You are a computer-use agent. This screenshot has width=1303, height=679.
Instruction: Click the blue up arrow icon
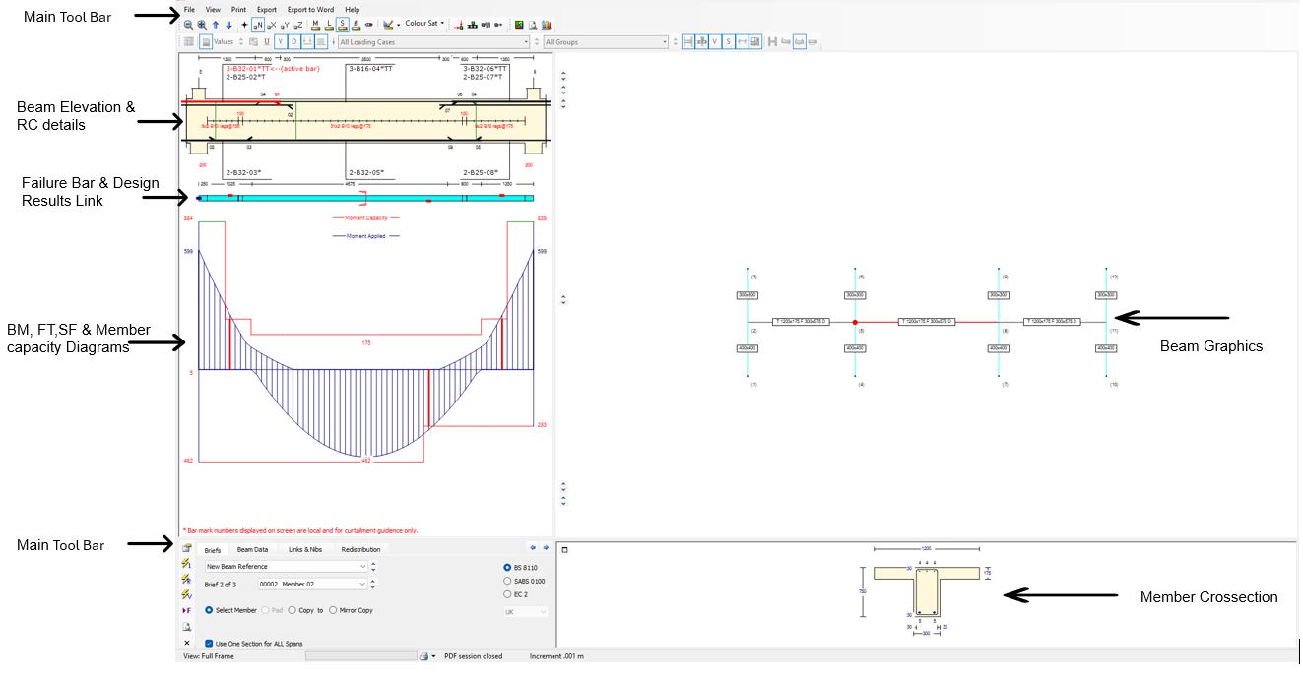pyautogui.click(x=216, y=25)
